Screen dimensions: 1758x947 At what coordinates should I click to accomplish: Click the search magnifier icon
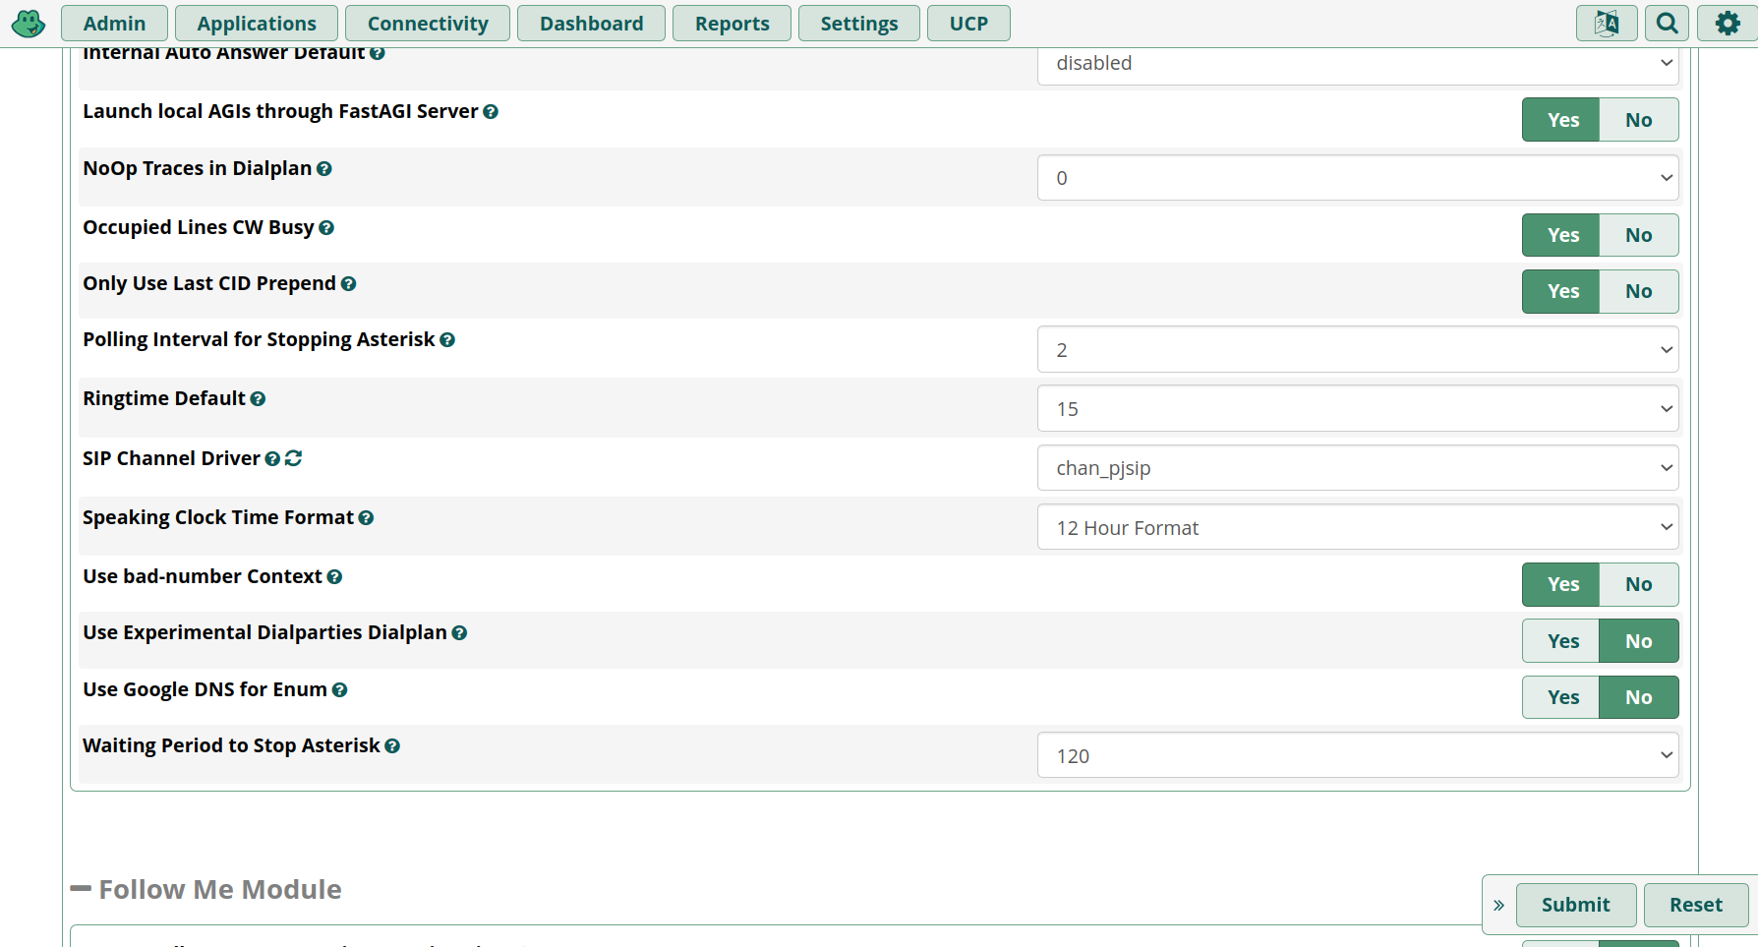pos(1667,23)
